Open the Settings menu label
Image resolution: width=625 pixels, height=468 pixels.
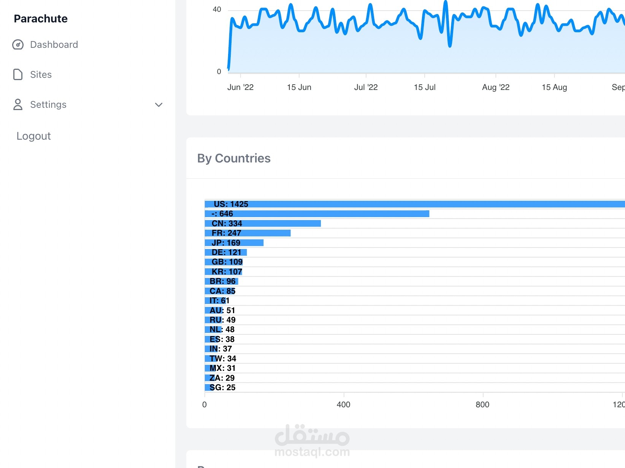click(x=48, y=104)
